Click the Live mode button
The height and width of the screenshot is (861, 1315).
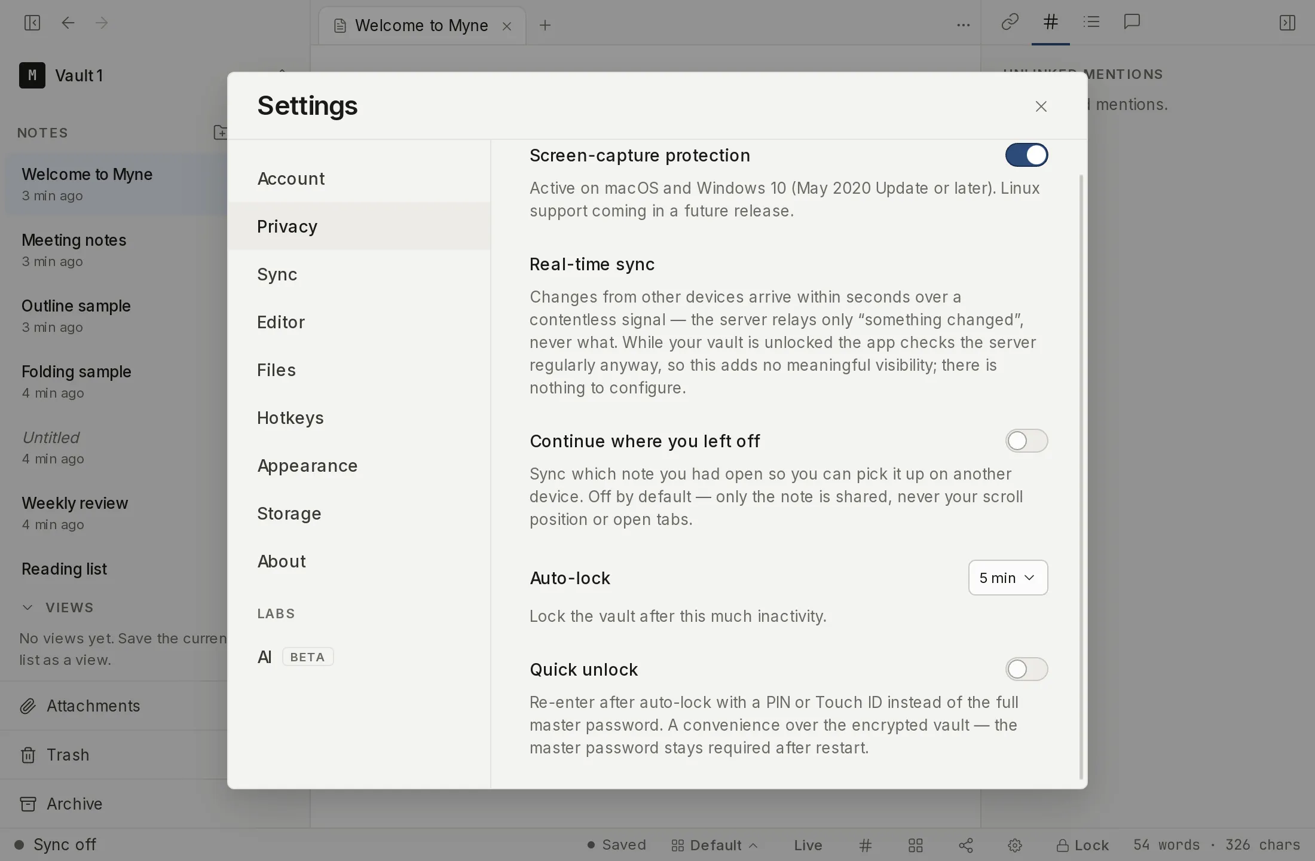coord(808,845)
